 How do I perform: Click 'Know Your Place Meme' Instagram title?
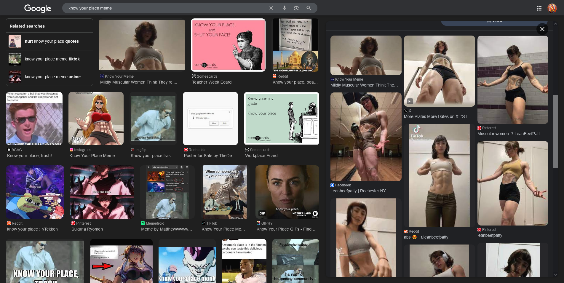(x=95, y=156)
